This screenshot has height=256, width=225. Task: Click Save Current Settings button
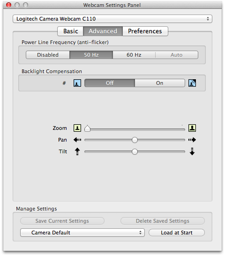62,221
